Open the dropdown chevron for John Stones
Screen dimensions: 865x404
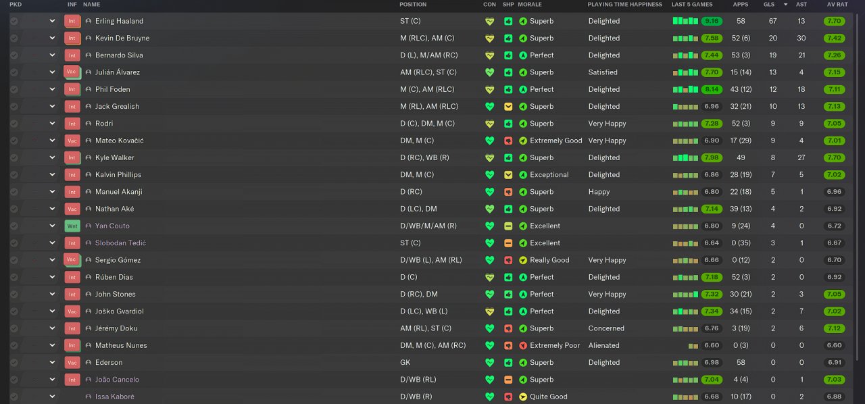point(52,294)
